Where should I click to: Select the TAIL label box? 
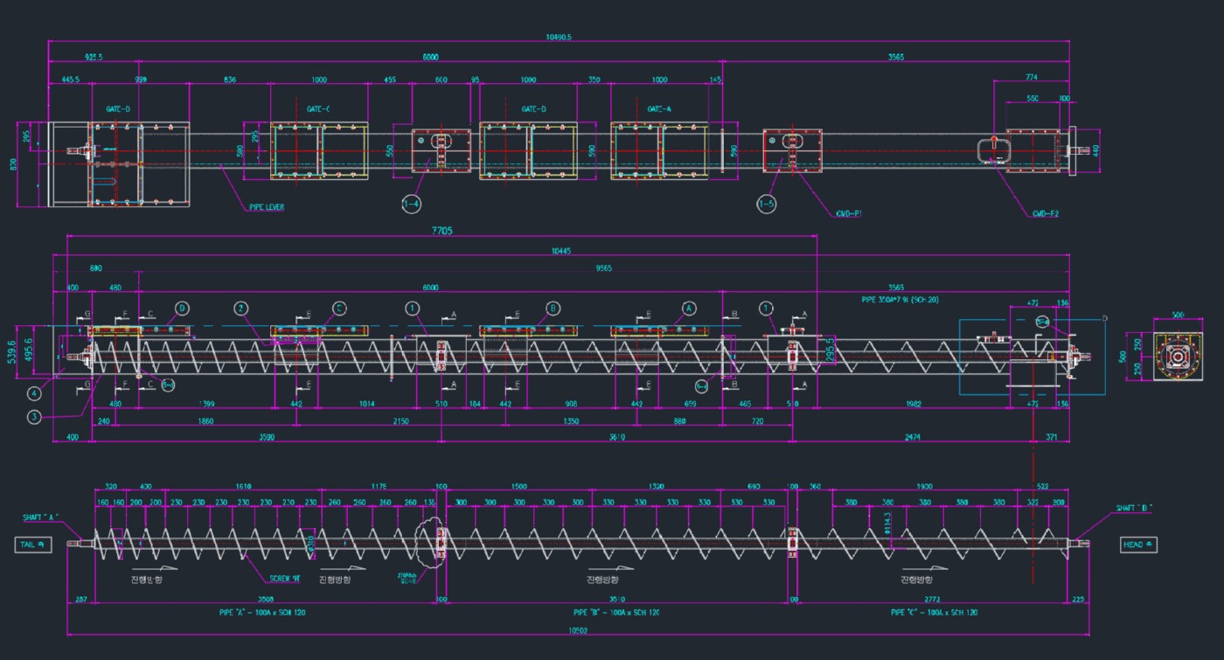[x=33, y=545]
